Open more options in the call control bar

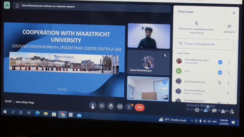pos(129,107)
